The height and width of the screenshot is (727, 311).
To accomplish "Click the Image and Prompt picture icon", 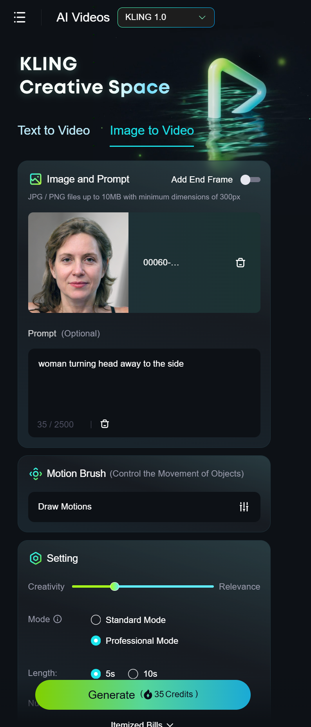I will (36, 179).
